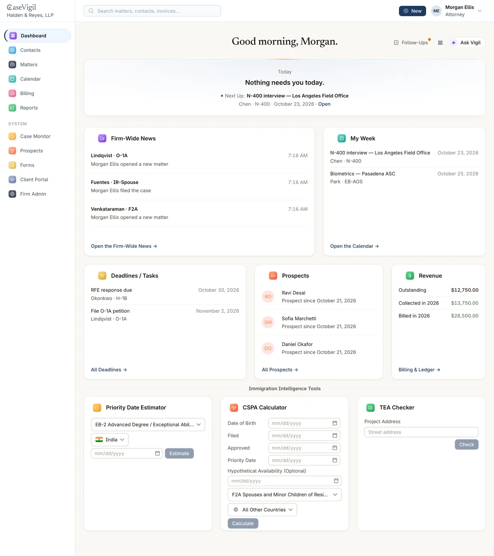494x556 pixels.
Task: Open the Billing & Ledger link
Action: tap(419, 370)
